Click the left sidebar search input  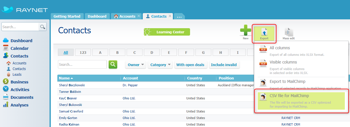pyautogui.click(x=20, y=27)
